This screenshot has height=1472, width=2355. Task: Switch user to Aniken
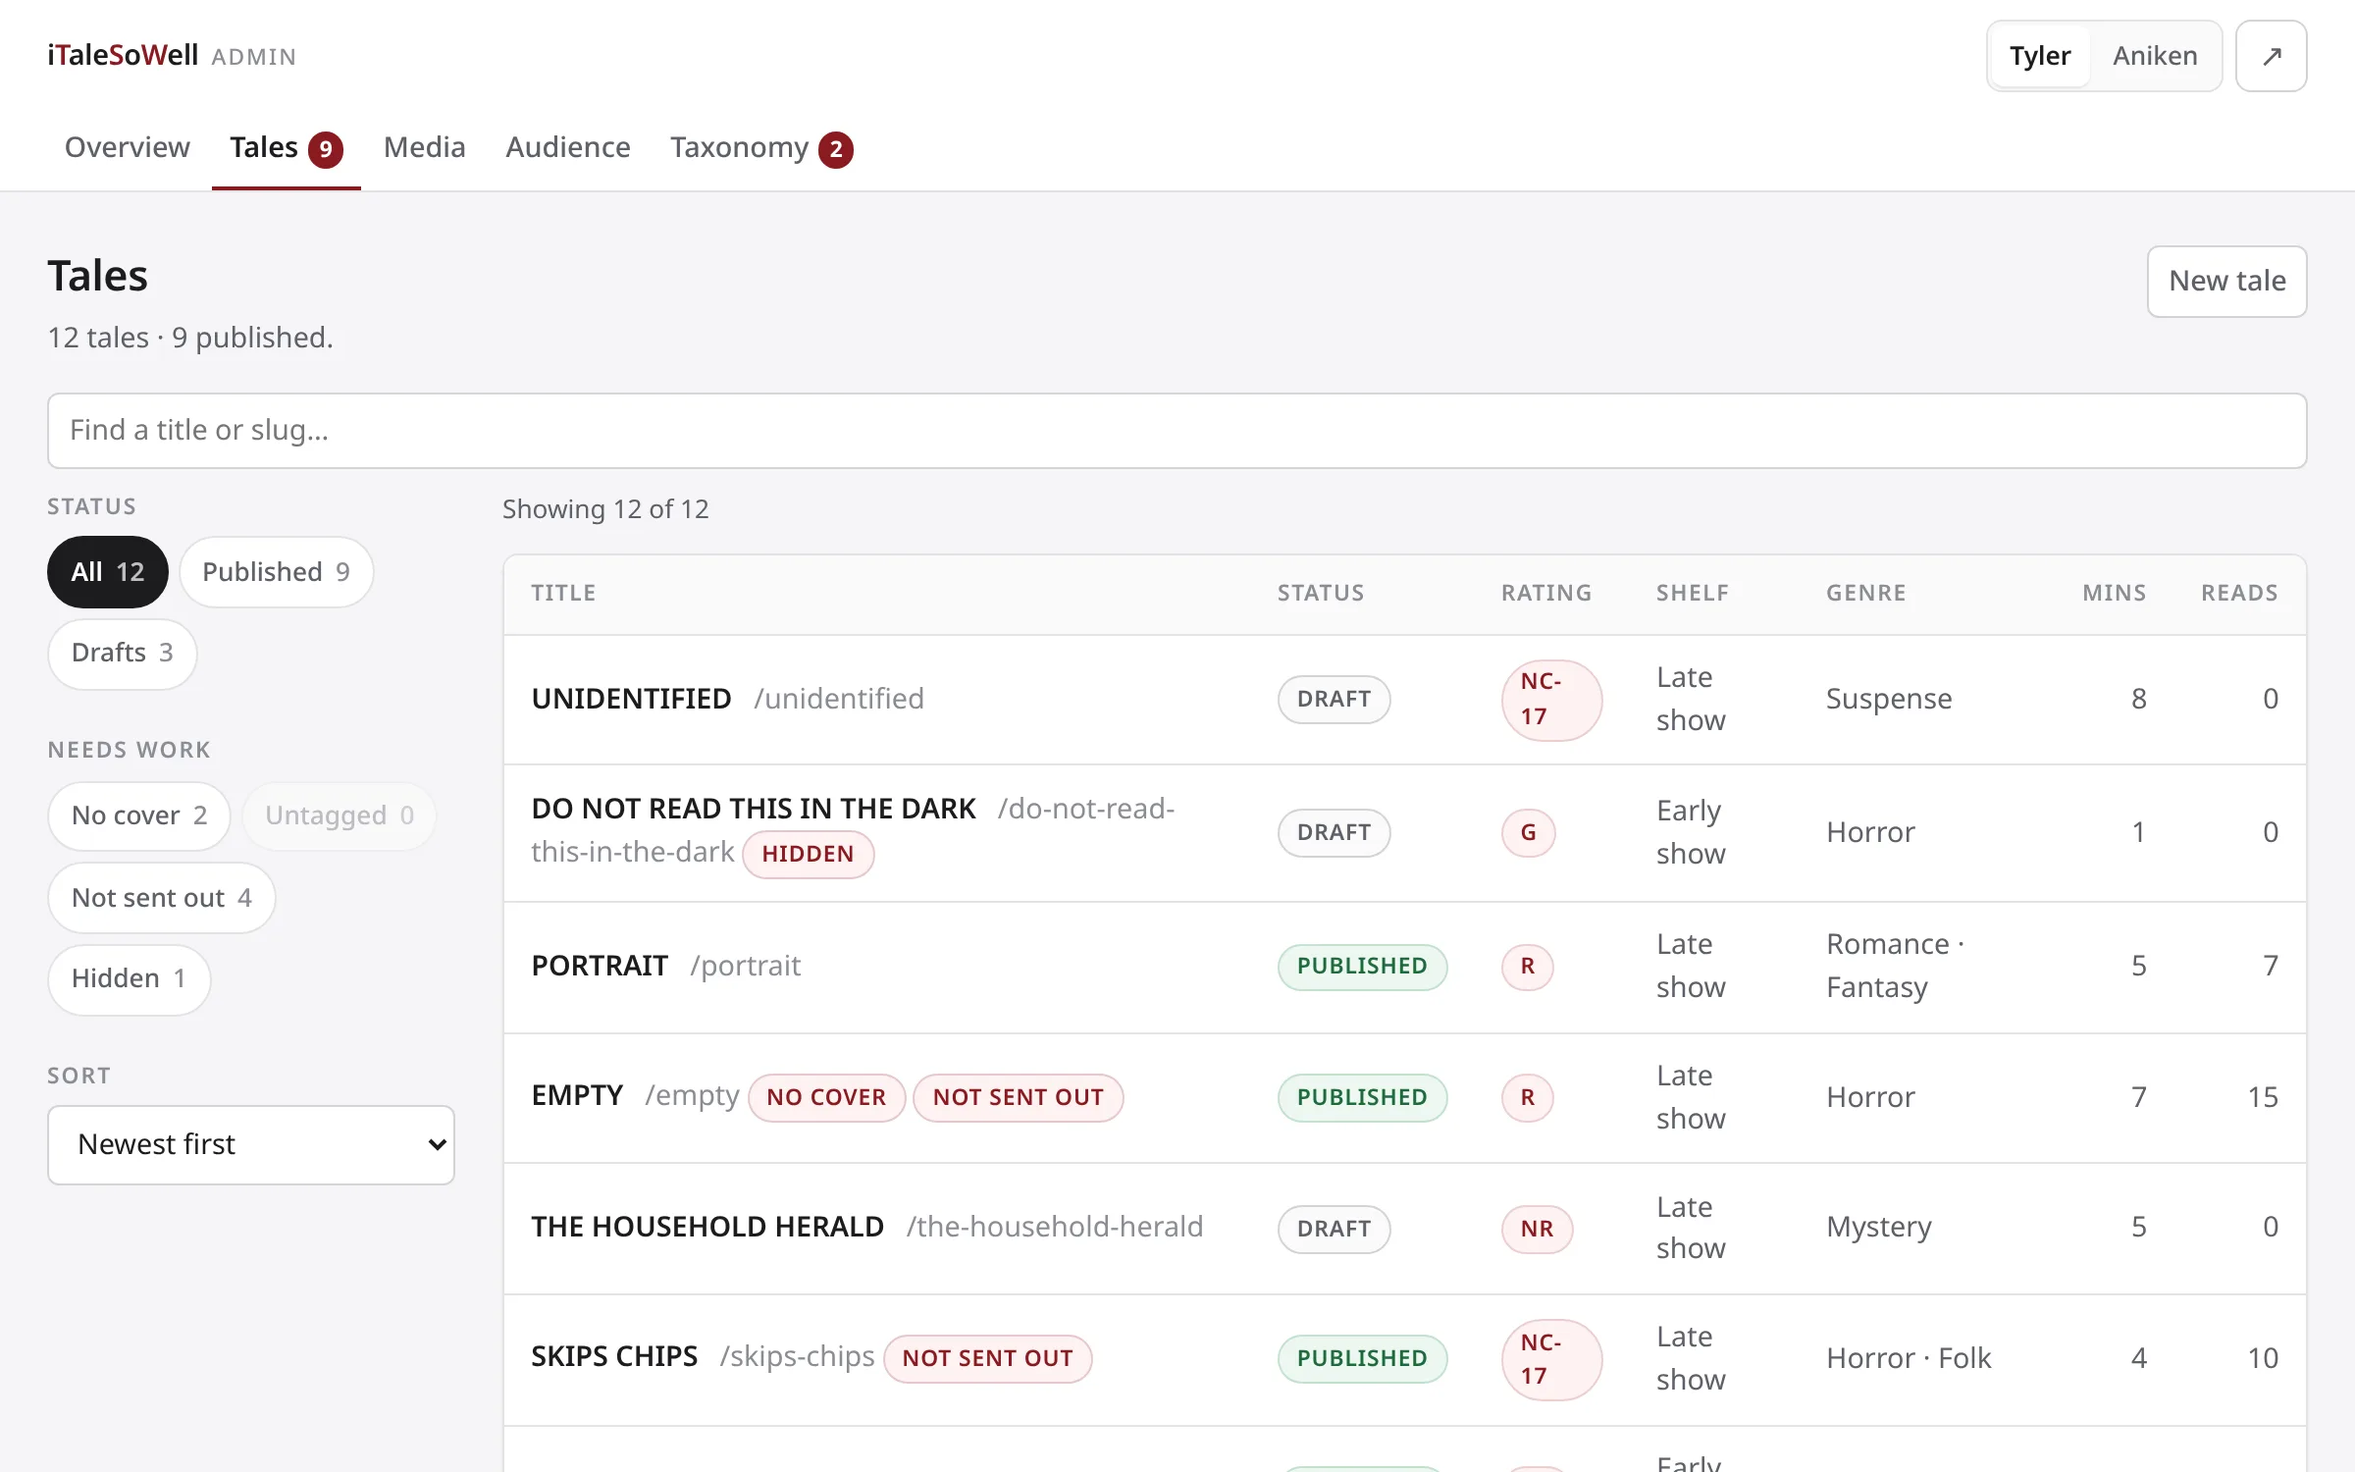(x=2155, y=56)
